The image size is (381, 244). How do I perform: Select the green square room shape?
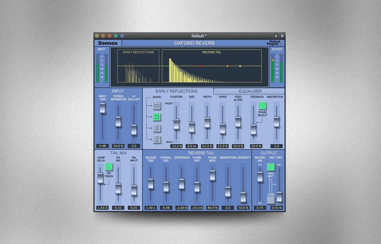click(x=157, y=117)
